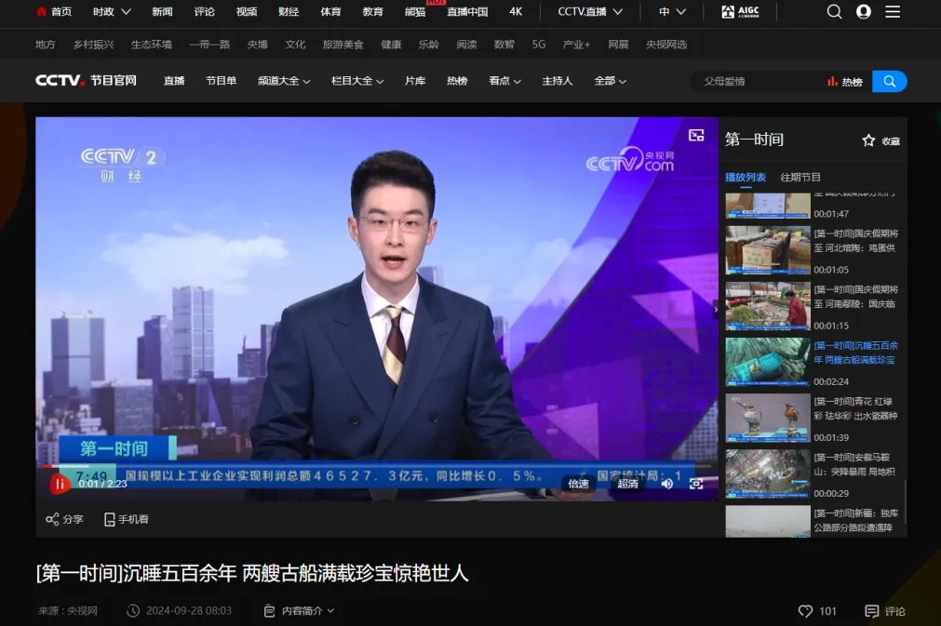Open the user account profile icon
Image resolution: width=941 pixels, height=626 pixels.
click(864, 12)
